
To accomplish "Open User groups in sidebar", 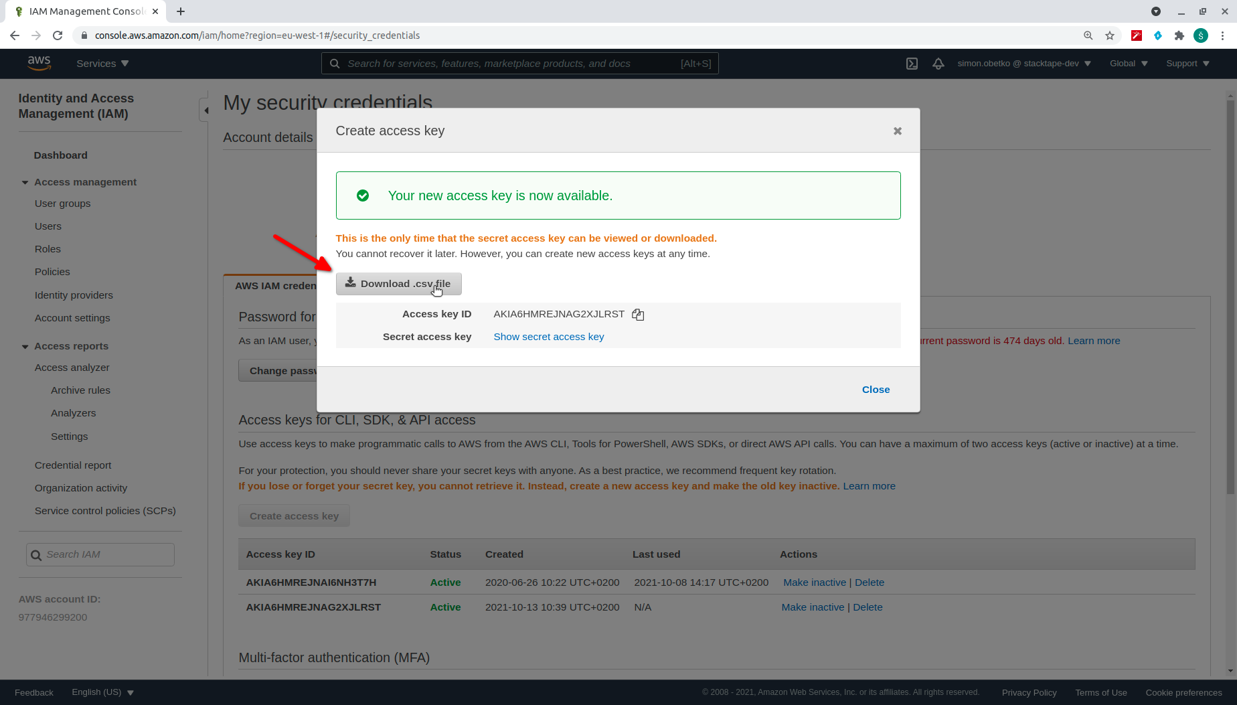I will tap(62, 204).
